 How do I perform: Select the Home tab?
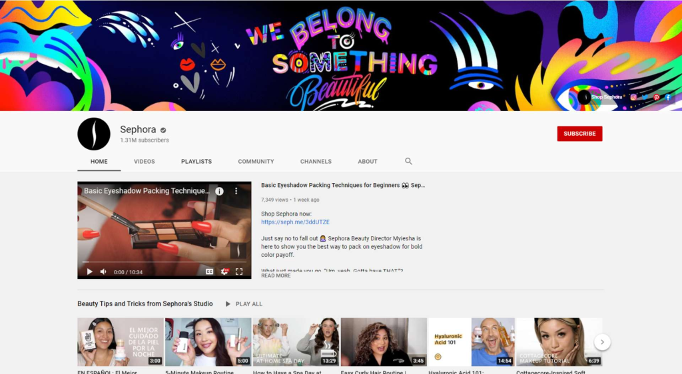coord(99,162)
